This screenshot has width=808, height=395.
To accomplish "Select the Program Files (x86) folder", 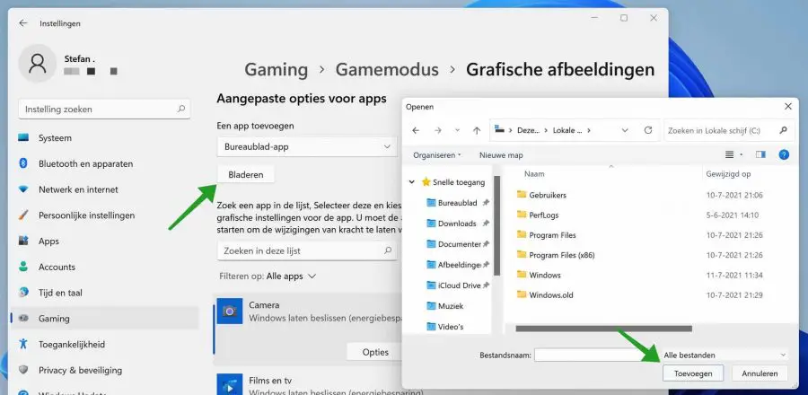I will tap(556, 256).
